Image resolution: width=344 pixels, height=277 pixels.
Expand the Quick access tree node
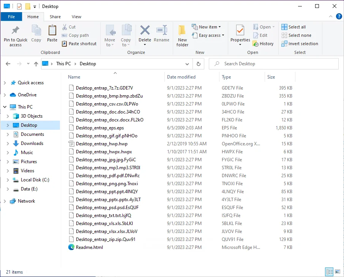tap(5, 83)
